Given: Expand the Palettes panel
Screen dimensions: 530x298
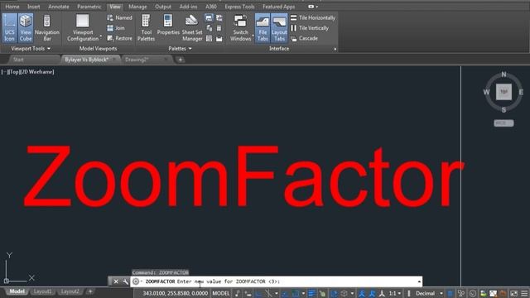Looking at the screenshot, I should (x=180, y=49).
